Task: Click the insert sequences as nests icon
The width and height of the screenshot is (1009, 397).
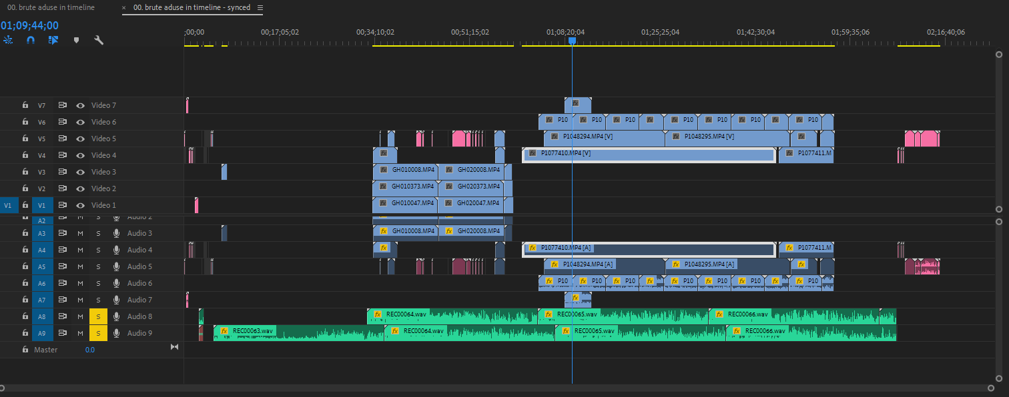Action: point(8,40)
